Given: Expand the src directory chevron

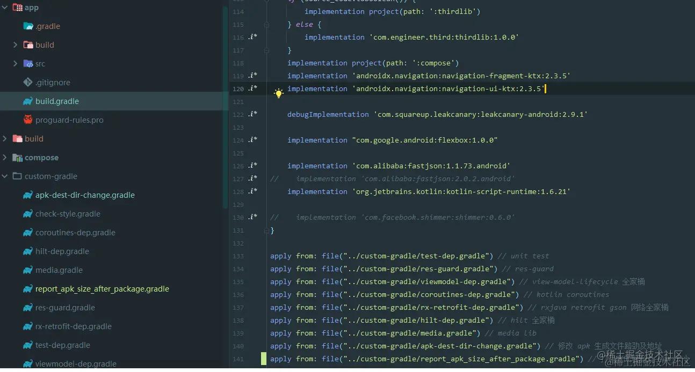Looking at the screenshot, I should tap(16, 63).
